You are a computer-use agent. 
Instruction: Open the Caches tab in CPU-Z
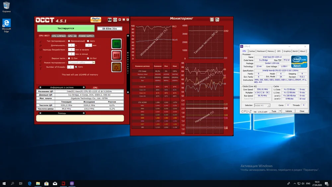pos(252,51)
